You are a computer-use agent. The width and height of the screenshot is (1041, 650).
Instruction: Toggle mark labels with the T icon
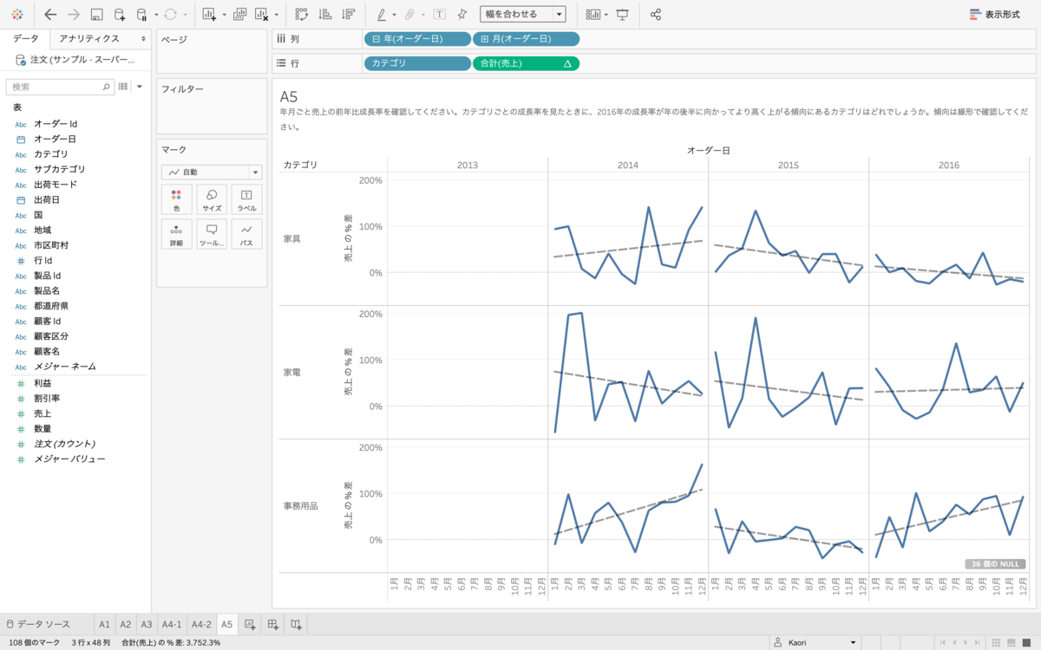click(x=439, y=14)
